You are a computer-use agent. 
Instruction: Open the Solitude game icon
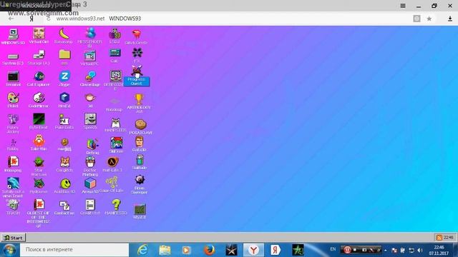coord(140,160)
